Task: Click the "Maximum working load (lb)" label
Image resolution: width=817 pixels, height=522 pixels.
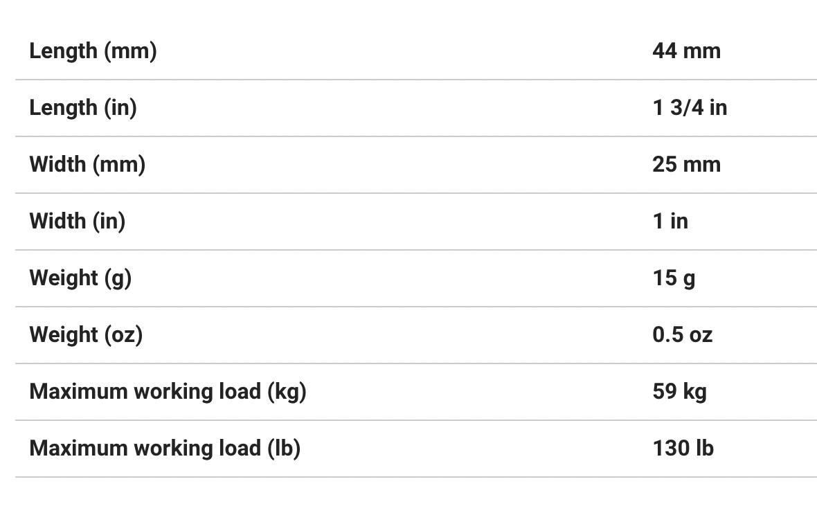Action: click(165, 448)
